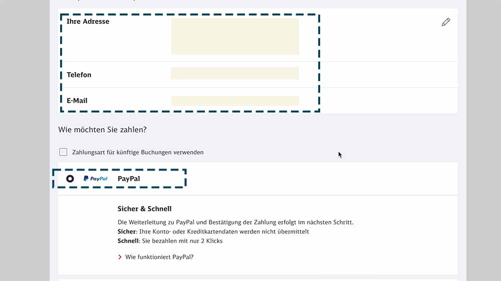Click the highlighted E-Mail value field
Screen dimensions: 501x281
click(234, 100)
